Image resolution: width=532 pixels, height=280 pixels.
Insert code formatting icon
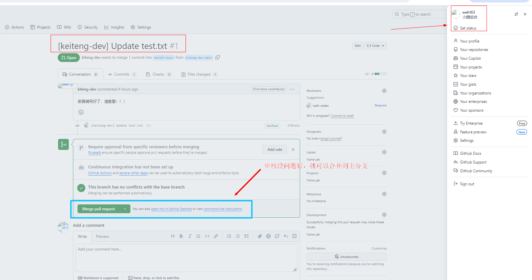point(207,236)
